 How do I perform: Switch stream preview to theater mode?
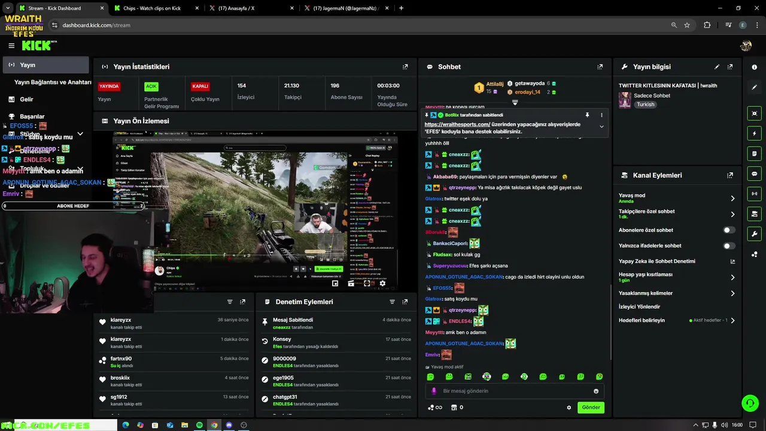[351, 284]
